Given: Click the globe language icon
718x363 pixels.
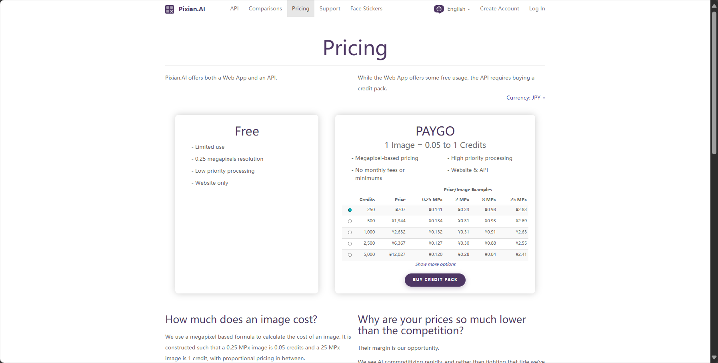Looking at the screenshot, I should 439,9.
